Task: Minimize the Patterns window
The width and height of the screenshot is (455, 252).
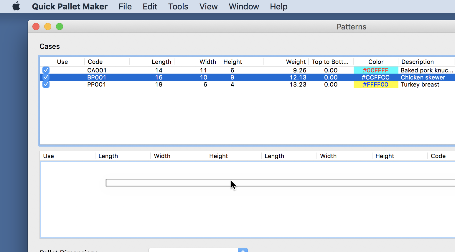Action: click(x=48, y=26)
